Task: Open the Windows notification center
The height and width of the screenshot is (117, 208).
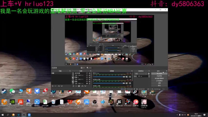Action: (x=204, y=115)
